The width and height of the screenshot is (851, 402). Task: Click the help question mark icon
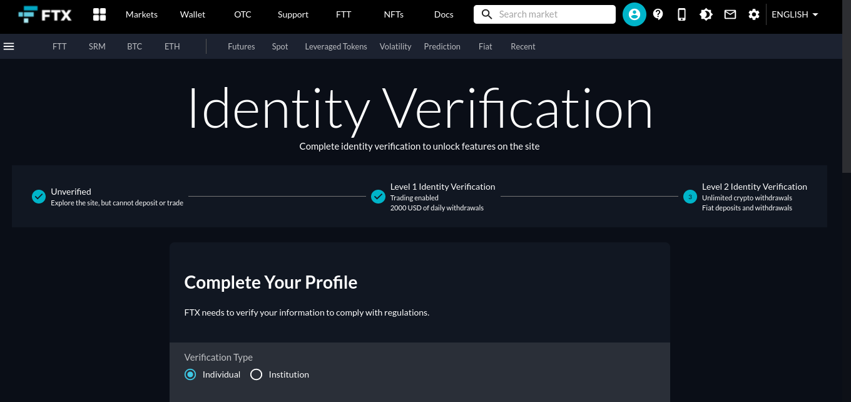[x=658, y=14]
